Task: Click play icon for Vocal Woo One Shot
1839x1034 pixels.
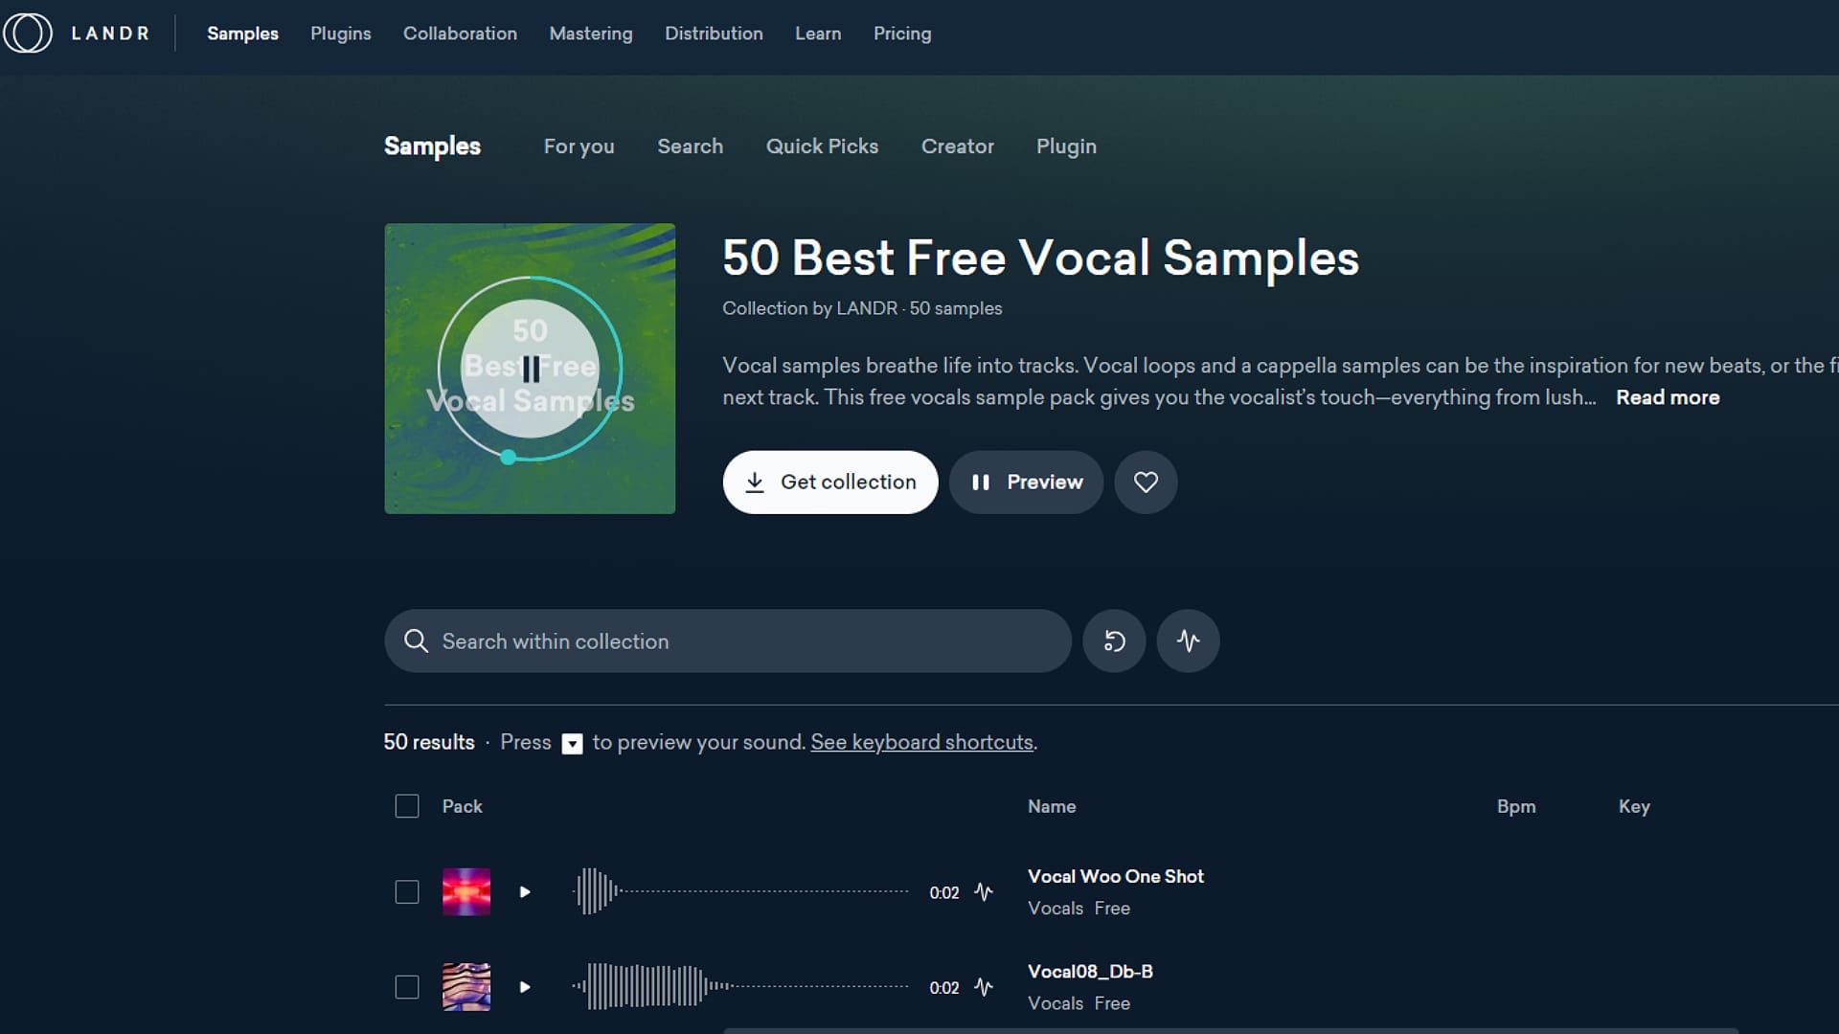Action: coord(524,891)
